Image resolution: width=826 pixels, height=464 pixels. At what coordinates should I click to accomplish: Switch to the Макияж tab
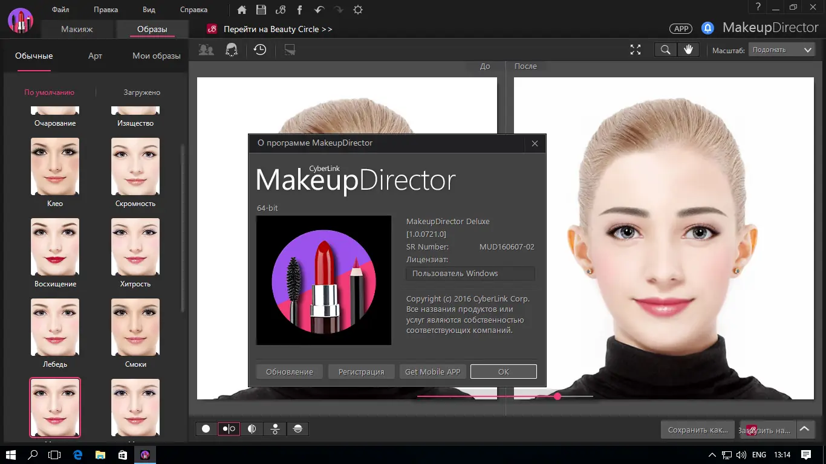[77, 28]
